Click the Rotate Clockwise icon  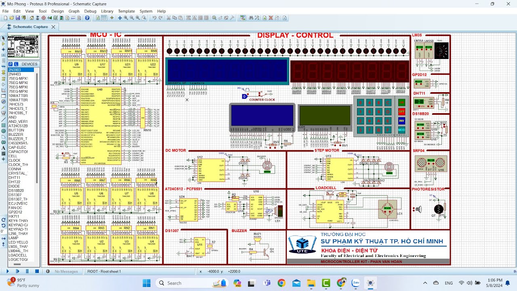4,219
